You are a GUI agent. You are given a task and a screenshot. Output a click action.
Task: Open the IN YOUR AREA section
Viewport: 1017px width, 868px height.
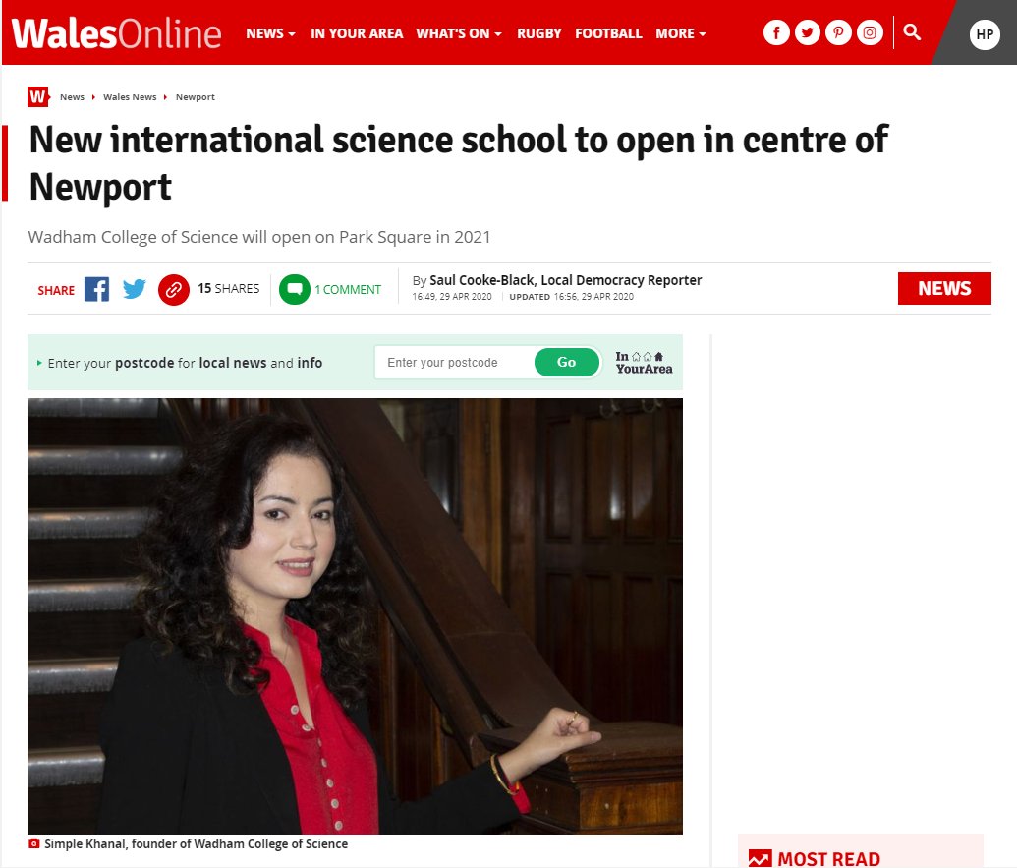pyautogui.click(x=356, y=33)
